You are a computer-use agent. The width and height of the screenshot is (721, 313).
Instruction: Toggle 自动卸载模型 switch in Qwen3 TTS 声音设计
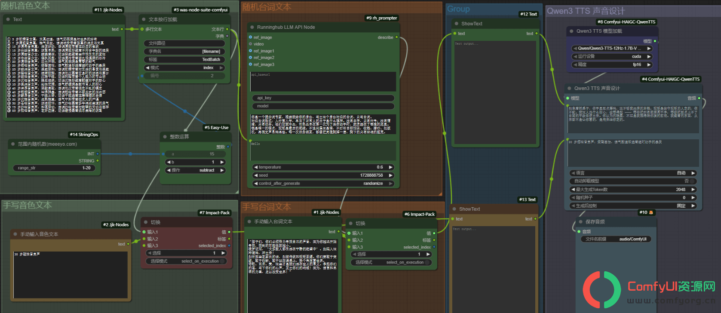point(633,181)
